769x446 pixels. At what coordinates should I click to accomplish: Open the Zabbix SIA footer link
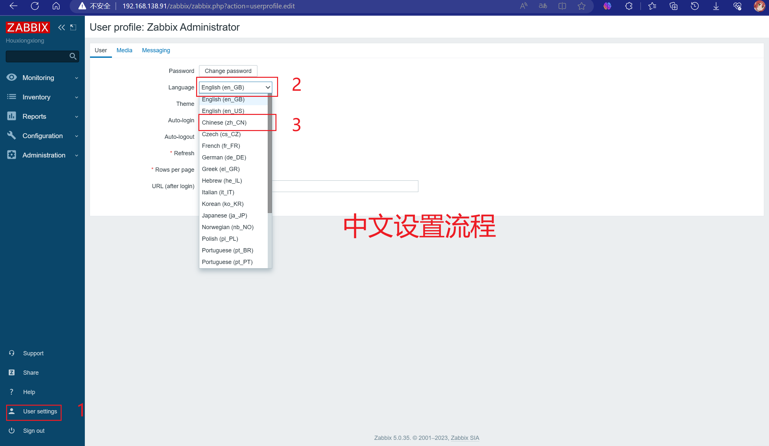click(x=464, y=438)
